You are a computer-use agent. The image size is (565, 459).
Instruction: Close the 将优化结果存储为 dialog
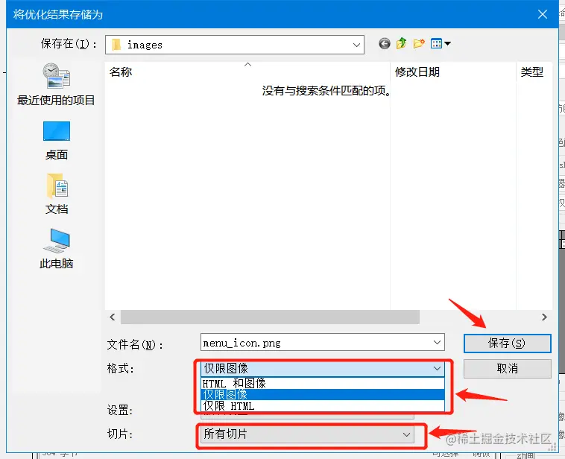point(543,14)
